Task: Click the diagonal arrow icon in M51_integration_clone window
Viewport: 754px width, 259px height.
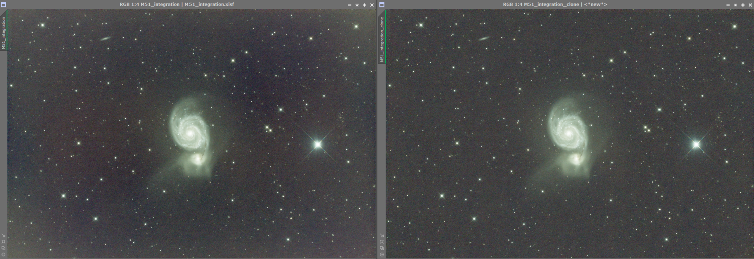Action: point(382,236)
